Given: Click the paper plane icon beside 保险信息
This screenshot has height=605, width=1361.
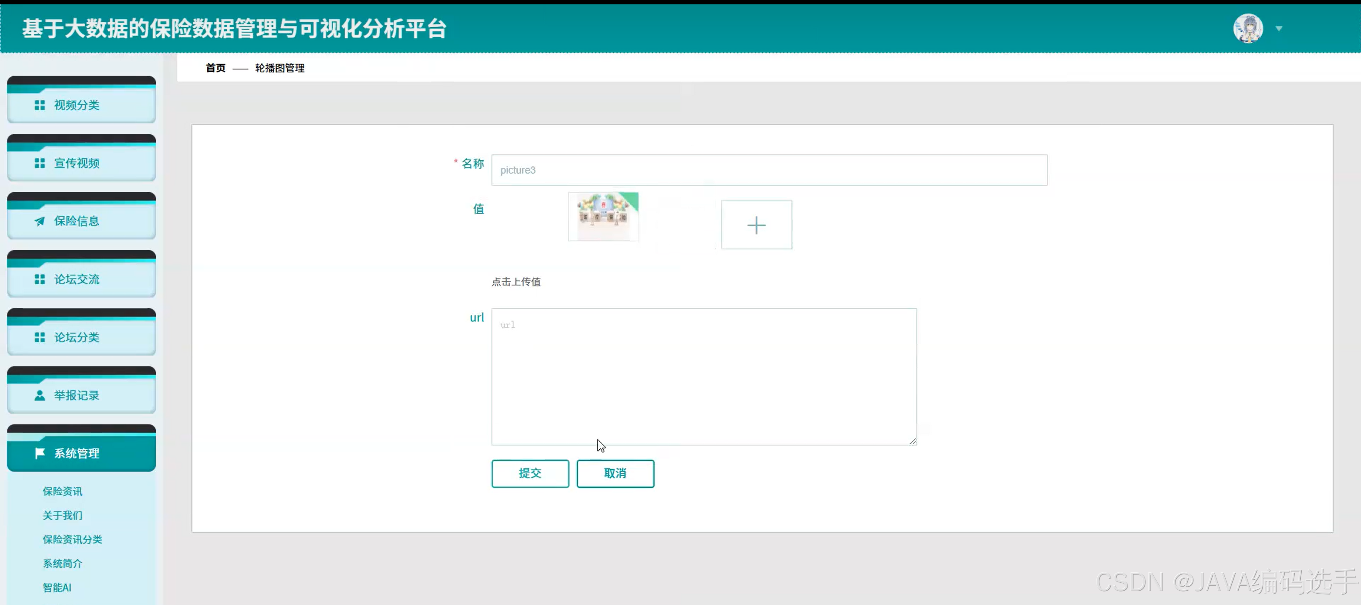Looking at the screenshot, I should point(40,221).
